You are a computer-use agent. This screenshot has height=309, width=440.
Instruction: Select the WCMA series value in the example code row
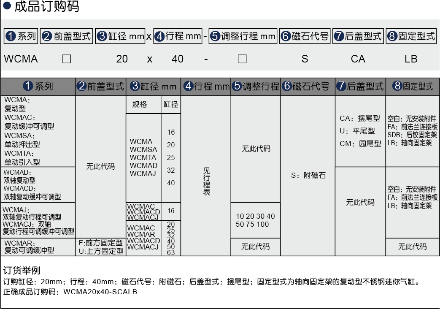(21, 59)
